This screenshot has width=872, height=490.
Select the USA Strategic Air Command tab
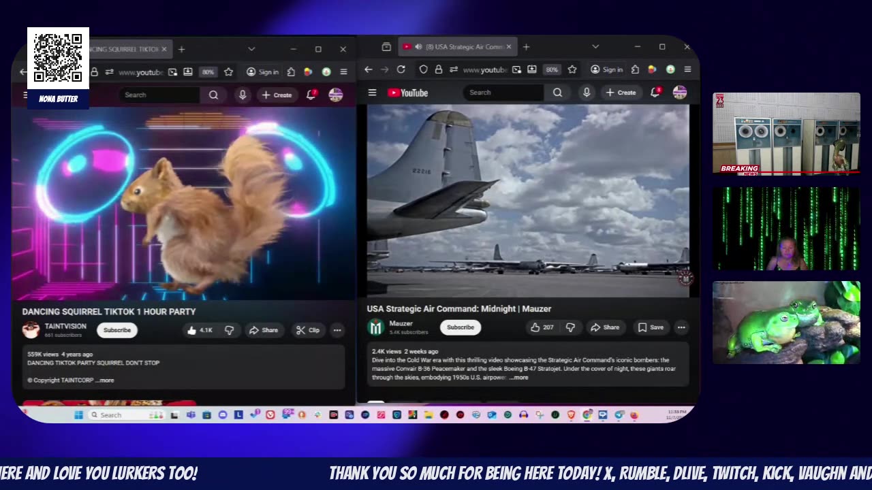point(456,47)
